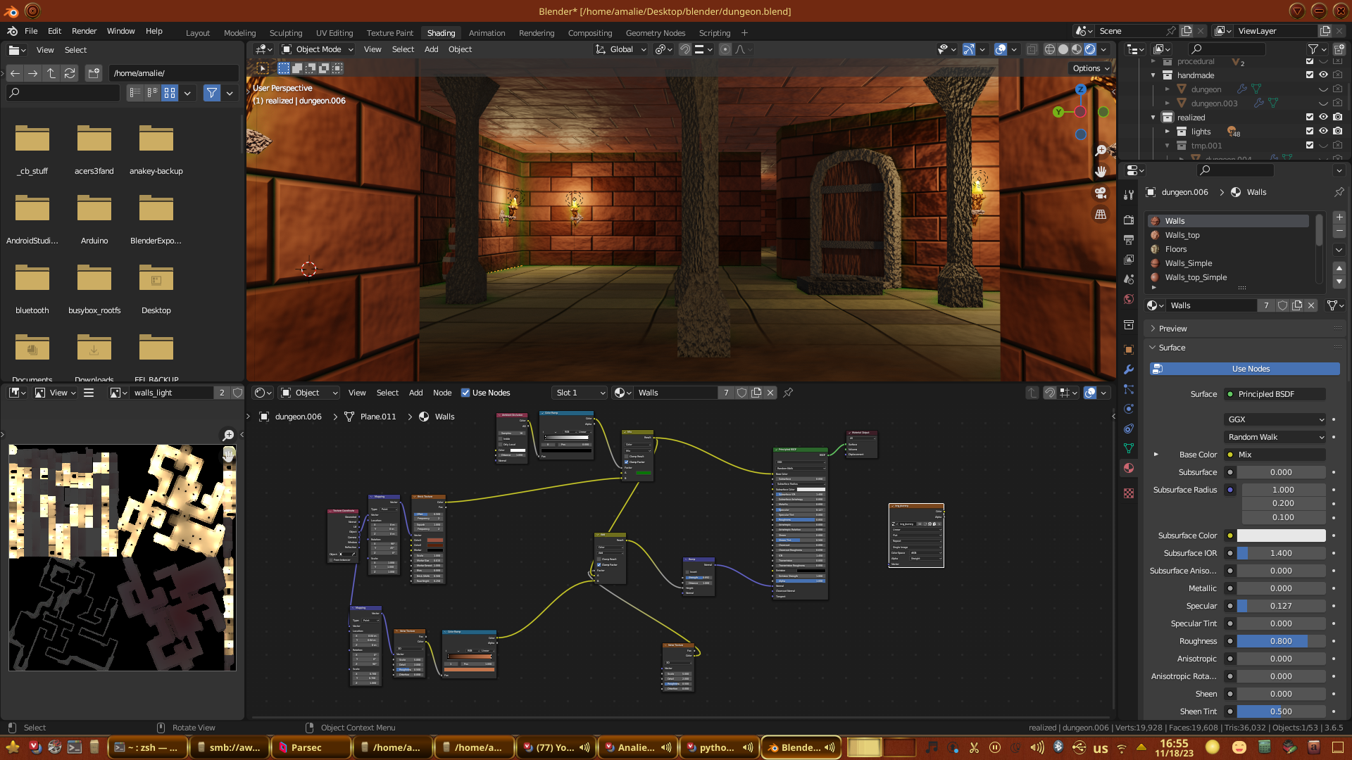Unlink Walls material with X button
The width and height of the screenshot is (1352, 760).
(770, 393)
